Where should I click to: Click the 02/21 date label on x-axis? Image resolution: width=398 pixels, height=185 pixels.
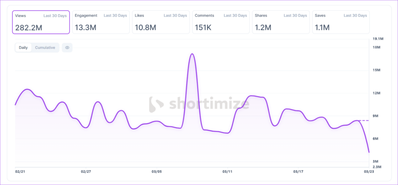(20, 171)
